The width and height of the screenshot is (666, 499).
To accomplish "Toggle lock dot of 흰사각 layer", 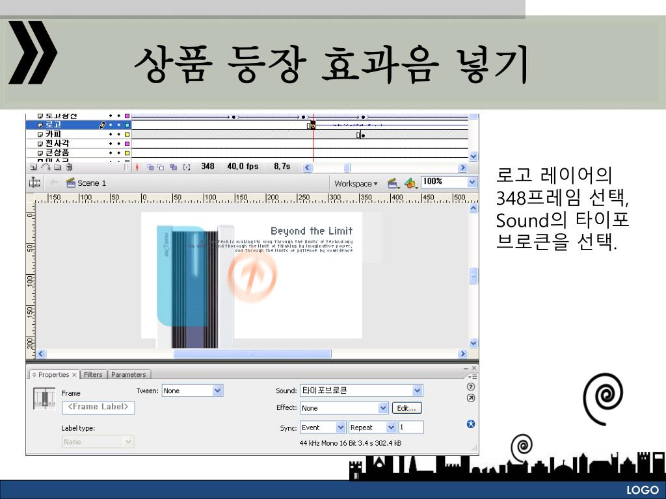I will point(119,144).
